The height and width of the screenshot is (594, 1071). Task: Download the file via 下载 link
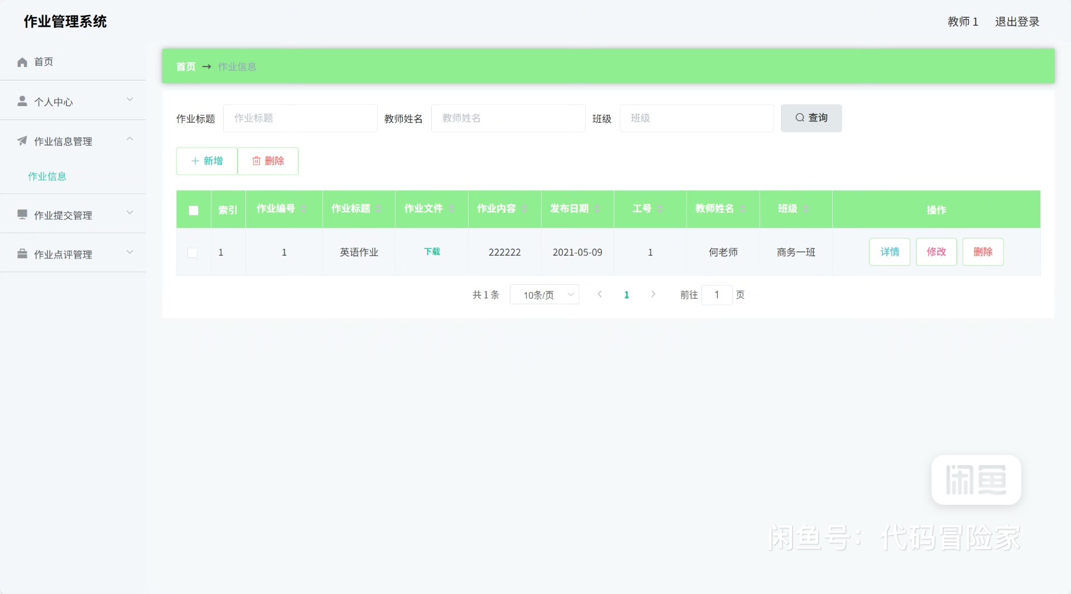tap(432, 252)
